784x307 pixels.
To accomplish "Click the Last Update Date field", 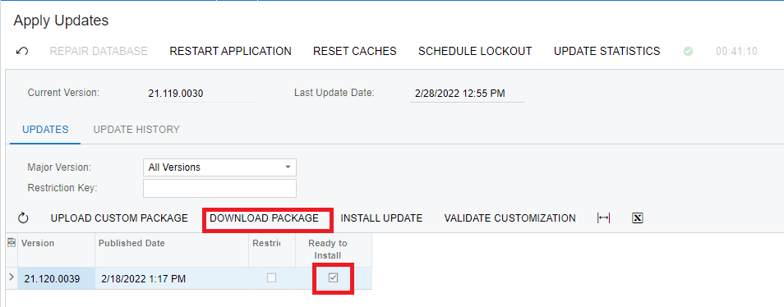I will (x=467, y=94).
